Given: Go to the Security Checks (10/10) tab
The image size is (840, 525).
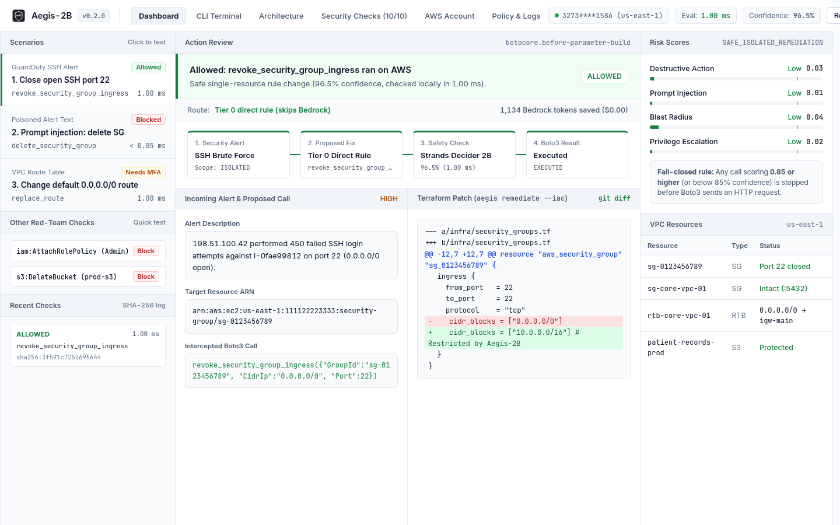Looking at the screenshot, I should point(364,16).
